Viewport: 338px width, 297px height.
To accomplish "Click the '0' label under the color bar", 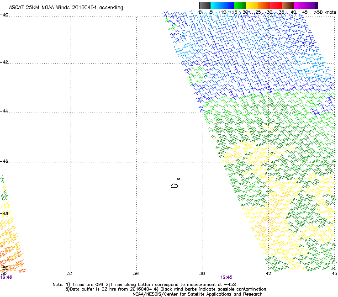I will 200,12.
